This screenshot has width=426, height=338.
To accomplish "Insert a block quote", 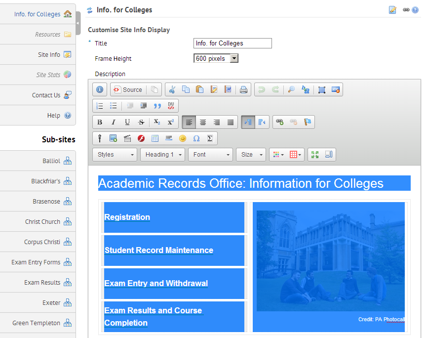I will [x=157, y=106].
